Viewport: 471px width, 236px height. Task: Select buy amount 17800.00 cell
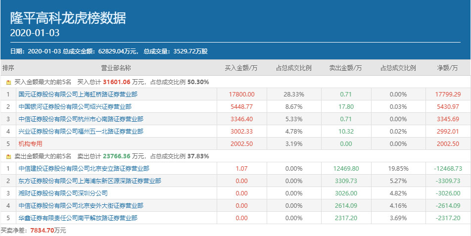(x=241, y=94)
